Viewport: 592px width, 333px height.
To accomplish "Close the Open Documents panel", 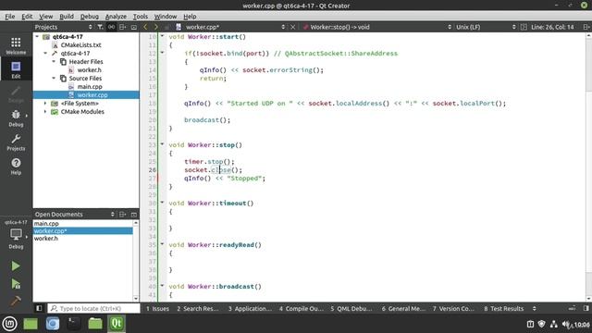I will pos(133,214).
